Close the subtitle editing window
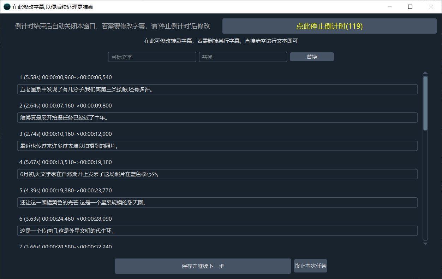 click(431, 7)
